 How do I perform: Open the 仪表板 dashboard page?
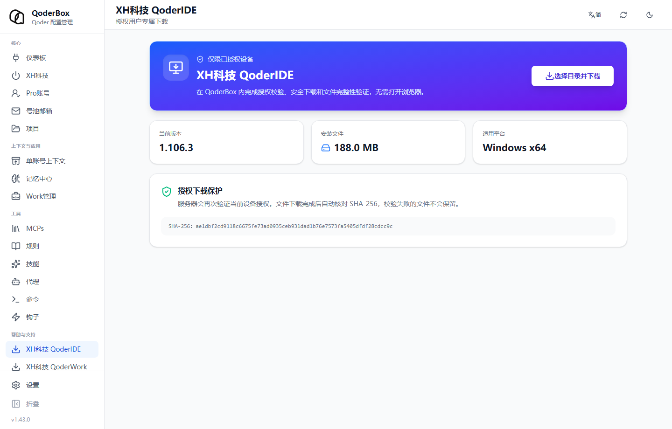click(x=52, y=58)
